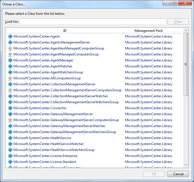Click the icon beside Microsoft.SystemCenter.AgentWatcher
The height and width of the screenshot is (182, 194).
10,66
